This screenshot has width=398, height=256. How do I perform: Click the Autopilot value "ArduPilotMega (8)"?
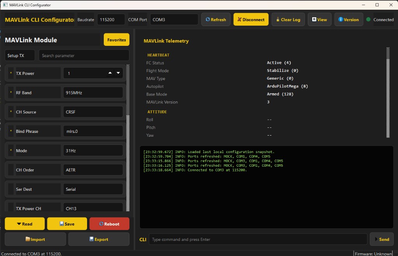287,86
